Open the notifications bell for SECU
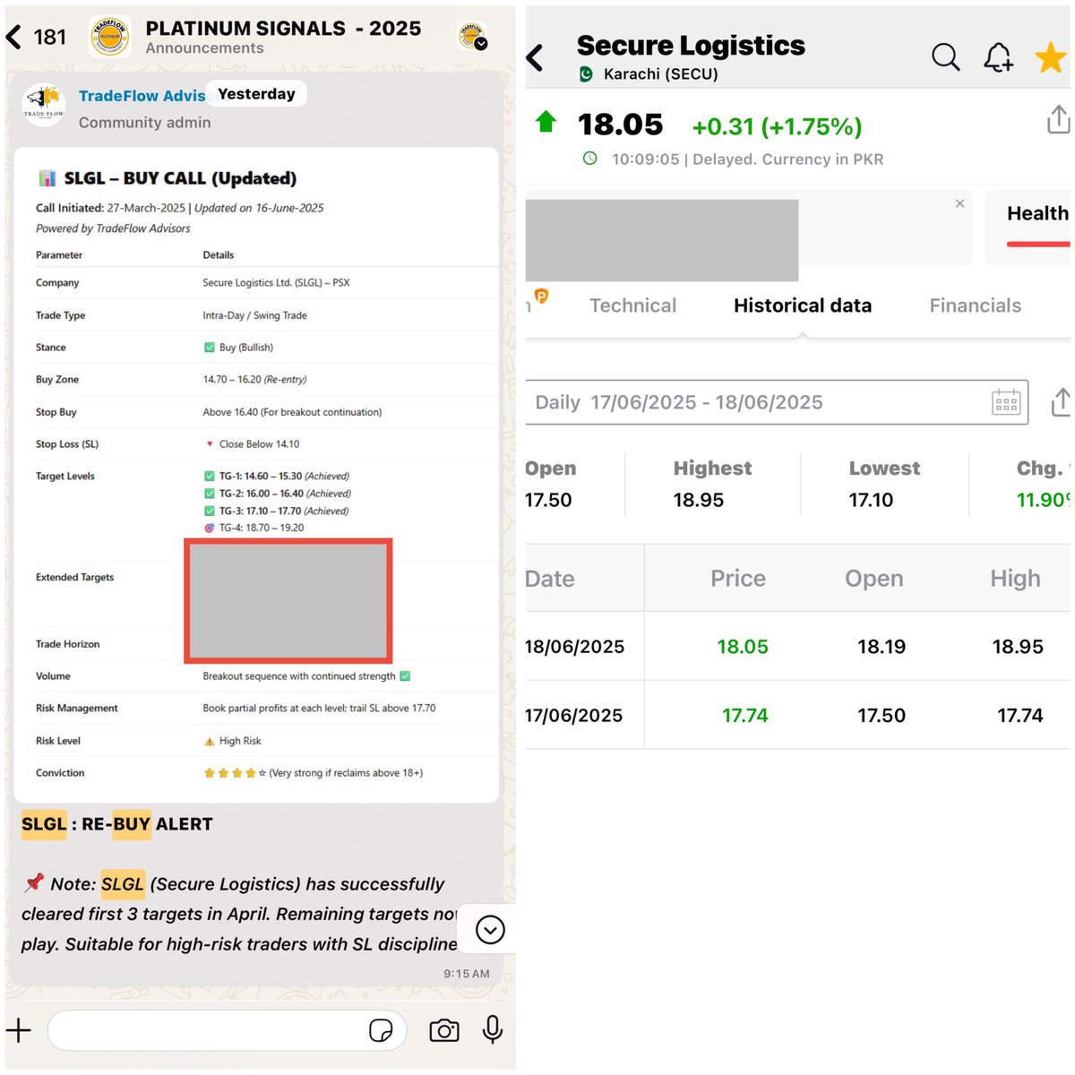 pyautogui.click(x=998, y=56)
